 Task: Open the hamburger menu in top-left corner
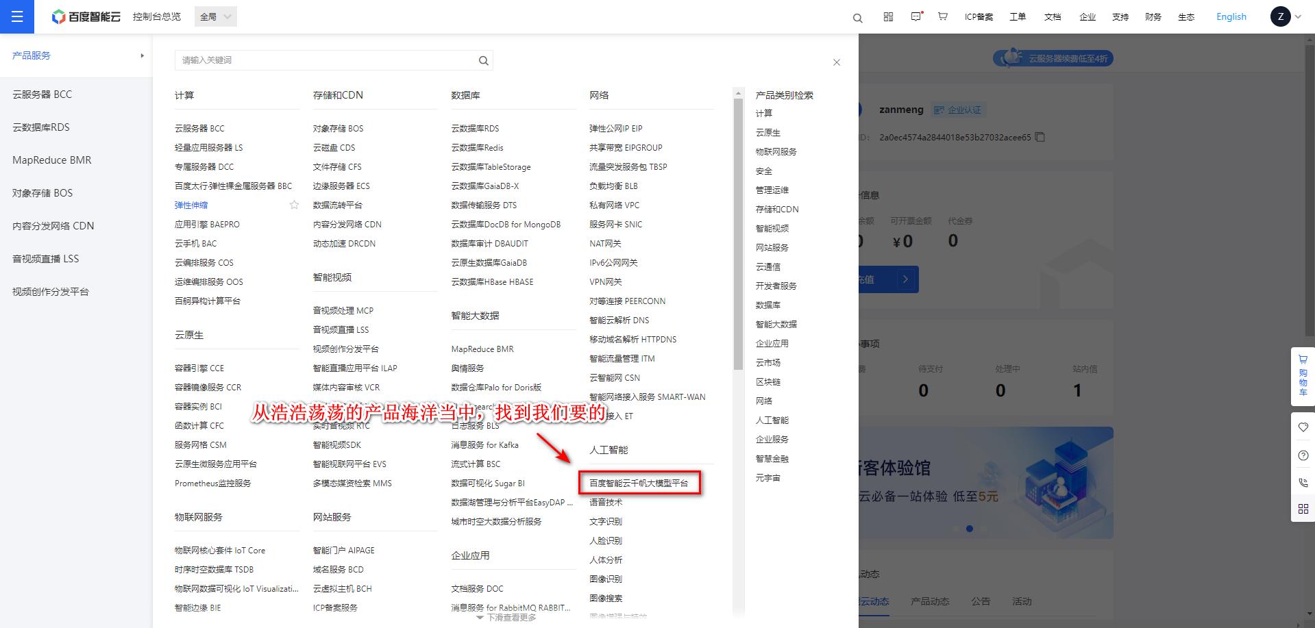(x=17, y=16)
